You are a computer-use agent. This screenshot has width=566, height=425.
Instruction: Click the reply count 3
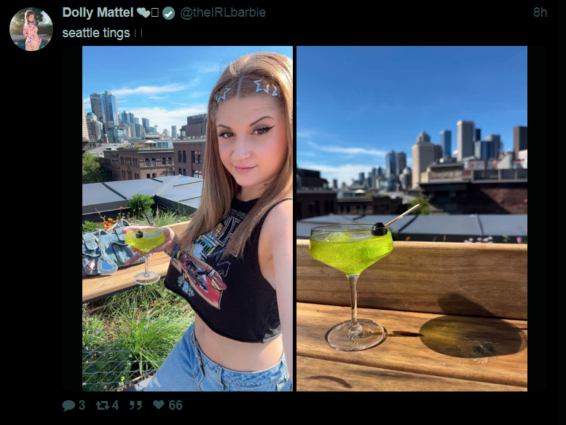[82, 405]
